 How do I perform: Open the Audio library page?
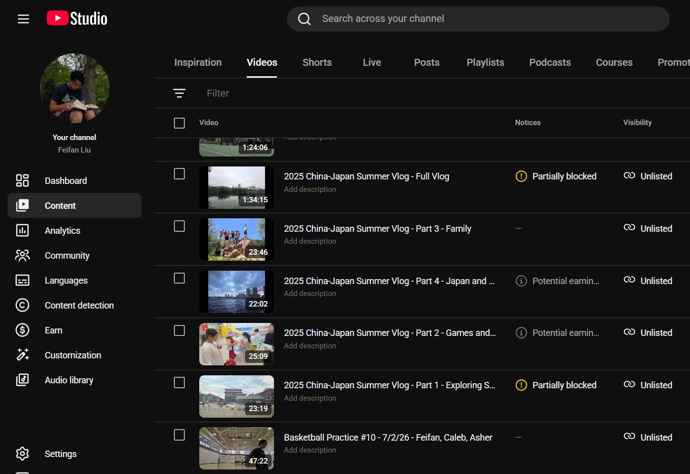(75, 380)
